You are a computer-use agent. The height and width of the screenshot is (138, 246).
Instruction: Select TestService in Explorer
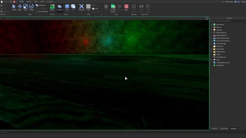pyautogui.click(x=220, y=65)
